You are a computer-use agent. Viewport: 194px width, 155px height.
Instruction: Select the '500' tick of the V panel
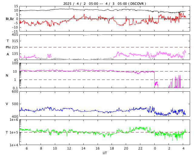15,104
